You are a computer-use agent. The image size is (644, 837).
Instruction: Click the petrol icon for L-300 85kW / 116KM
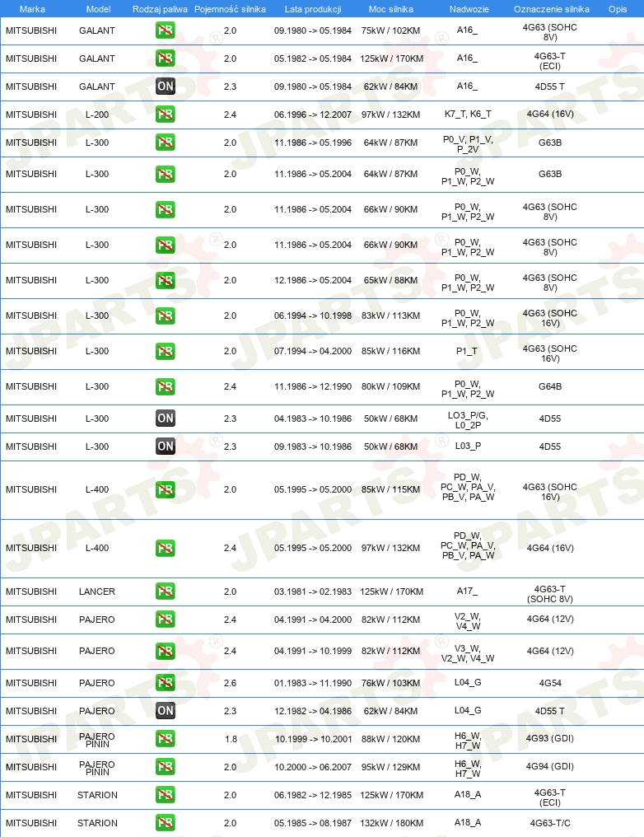[166, 351]
